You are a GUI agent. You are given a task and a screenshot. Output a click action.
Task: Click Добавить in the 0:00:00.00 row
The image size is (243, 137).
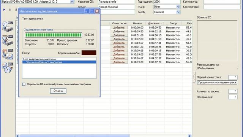pos(119,27)
